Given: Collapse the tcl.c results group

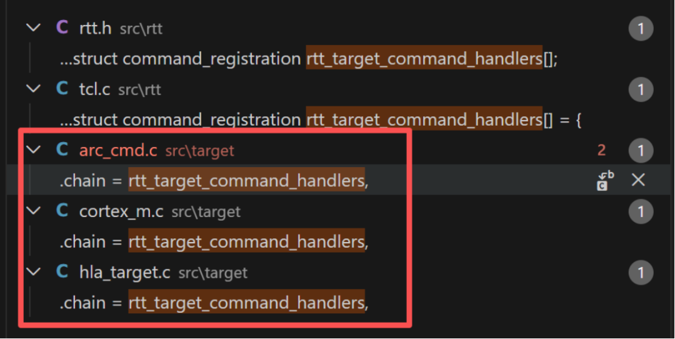Looking at the screenshot, I should click(x=33, y=89).
